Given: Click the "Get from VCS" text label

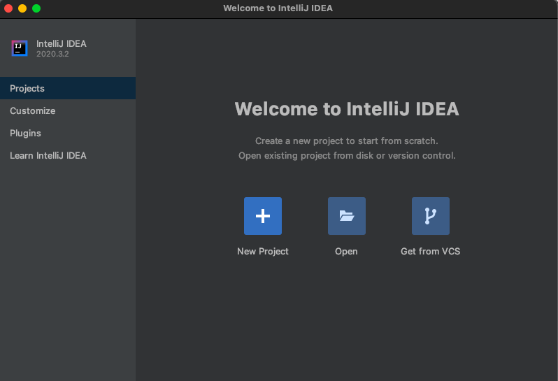Looking at the screenshot, I should tap(430, 252).
